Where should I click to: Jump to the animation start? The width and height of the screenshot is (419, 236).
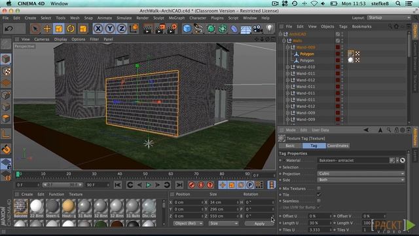(118, 185)
